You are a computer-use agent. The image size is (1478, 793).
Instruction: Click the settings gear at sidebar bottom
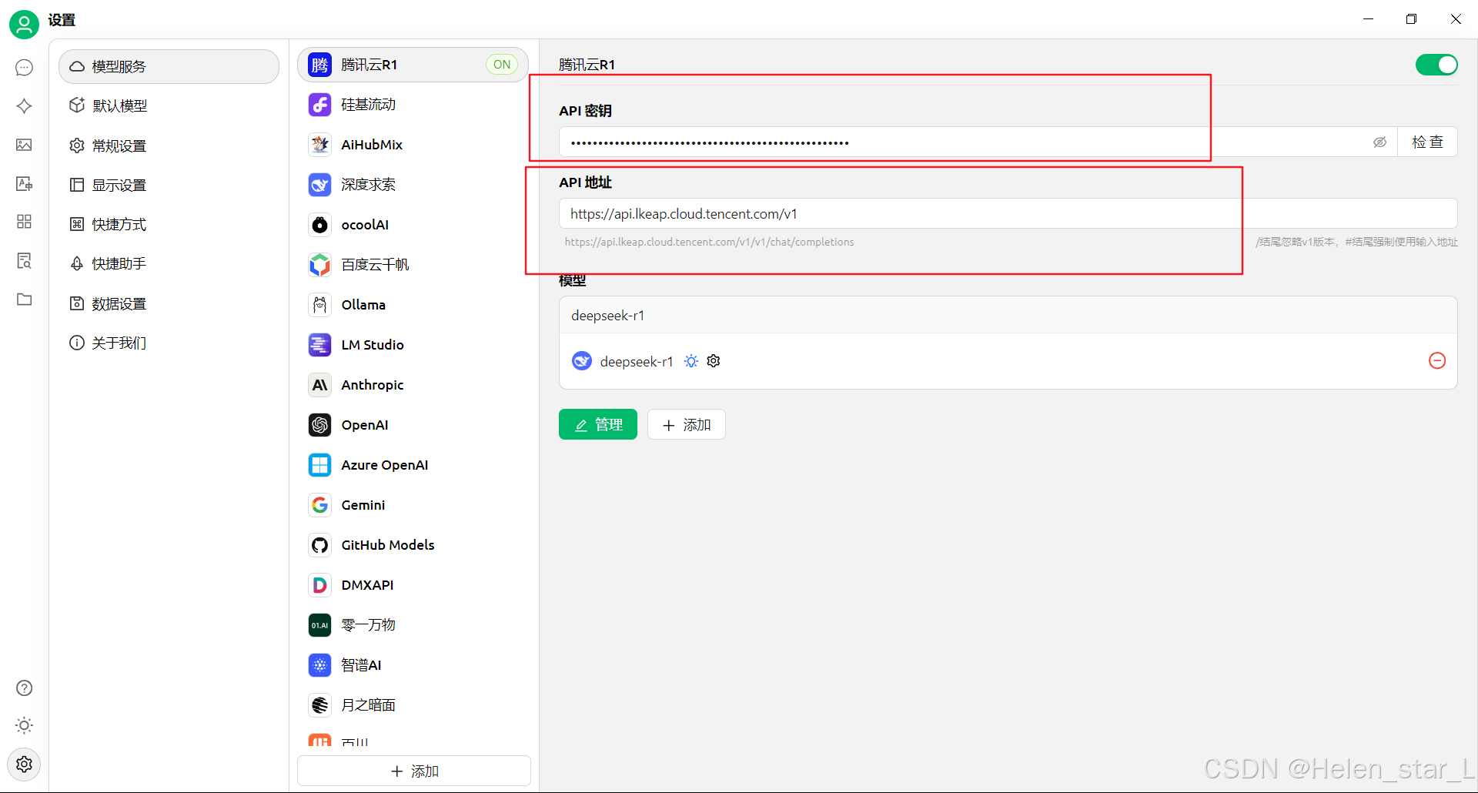[24, 764]
